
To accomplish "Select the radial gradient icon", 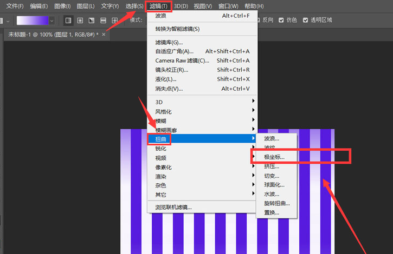I will [x=80, y=21].
